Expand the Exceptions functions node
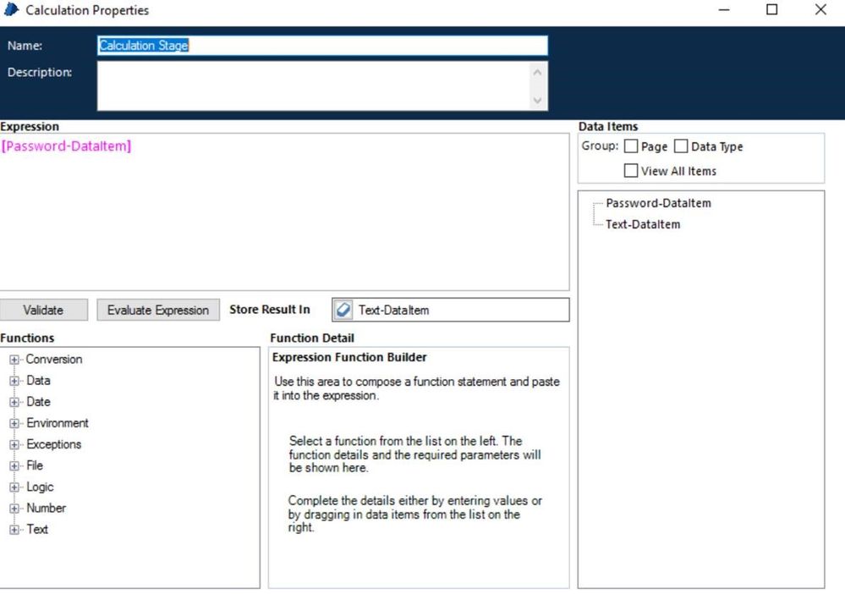845x594 pixels. pos(14,445)
